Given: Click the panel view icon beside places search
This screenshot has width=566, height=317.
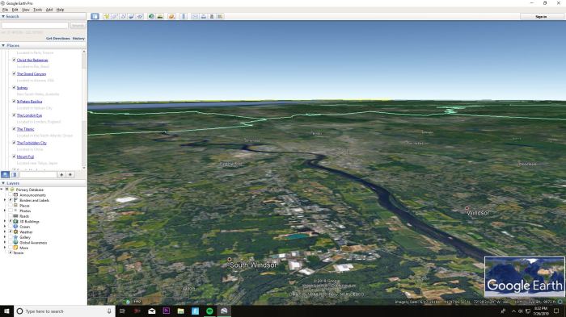Looking at the screenshot, I should pos(14,175).
